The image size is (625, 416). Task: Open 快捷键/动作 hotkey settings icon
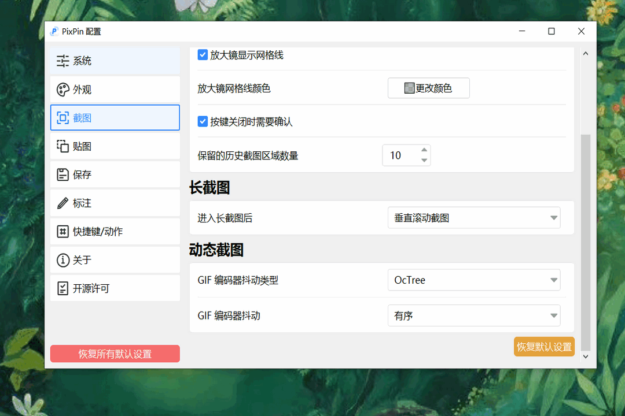pyautogui.click(x=62, y=231)
